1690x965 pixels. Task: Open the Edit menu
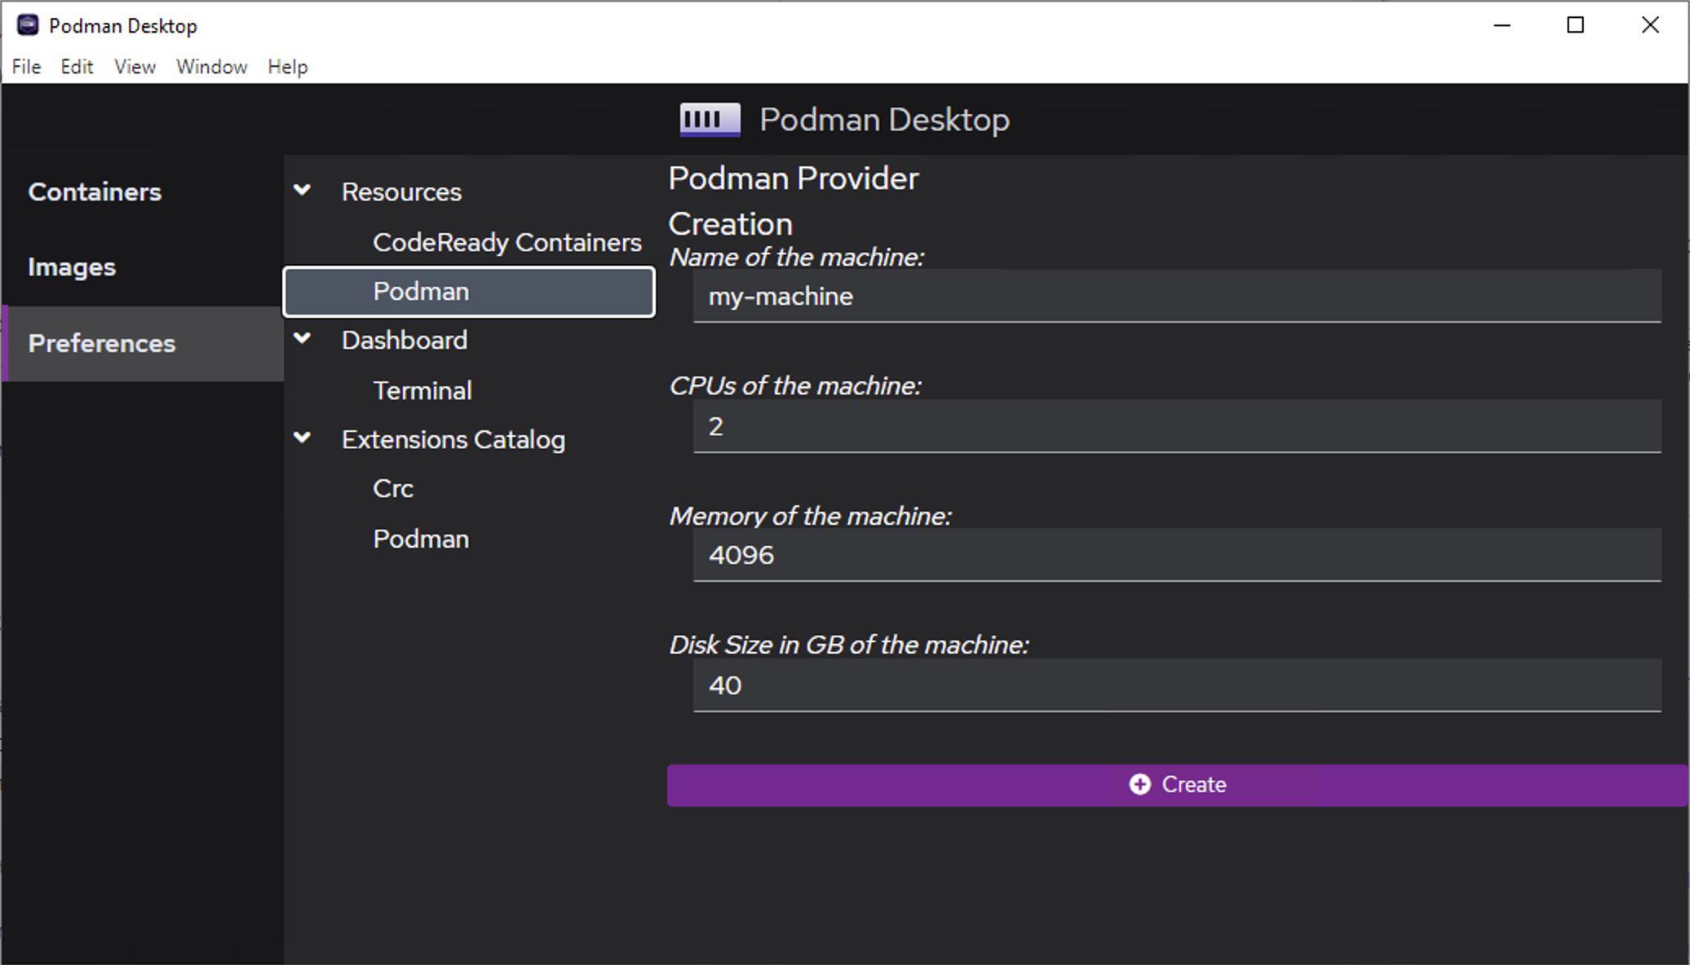click(77, 67)
